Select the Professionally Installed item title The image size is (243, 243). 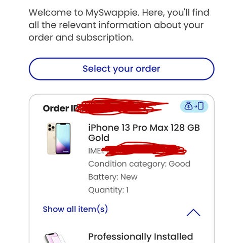[141, 236]
